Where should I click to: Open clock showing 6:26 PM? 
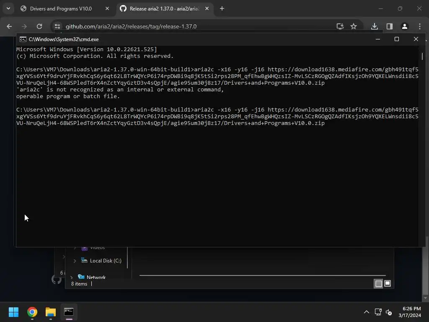tap(410, 312)
